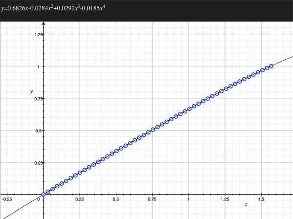Screen dimensions: 293x219
Task: Click the y-axis label 1.25
Action: (x=38, y=34)
